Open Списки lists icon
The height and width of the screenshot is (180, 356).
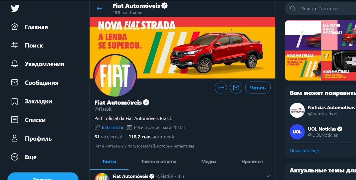[14, 120]
